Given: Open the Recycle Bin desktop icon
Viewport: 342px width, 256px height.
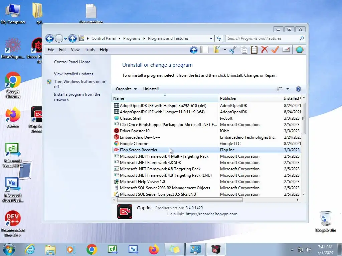Looking at the screenshot, I should (x=326, y=221).
